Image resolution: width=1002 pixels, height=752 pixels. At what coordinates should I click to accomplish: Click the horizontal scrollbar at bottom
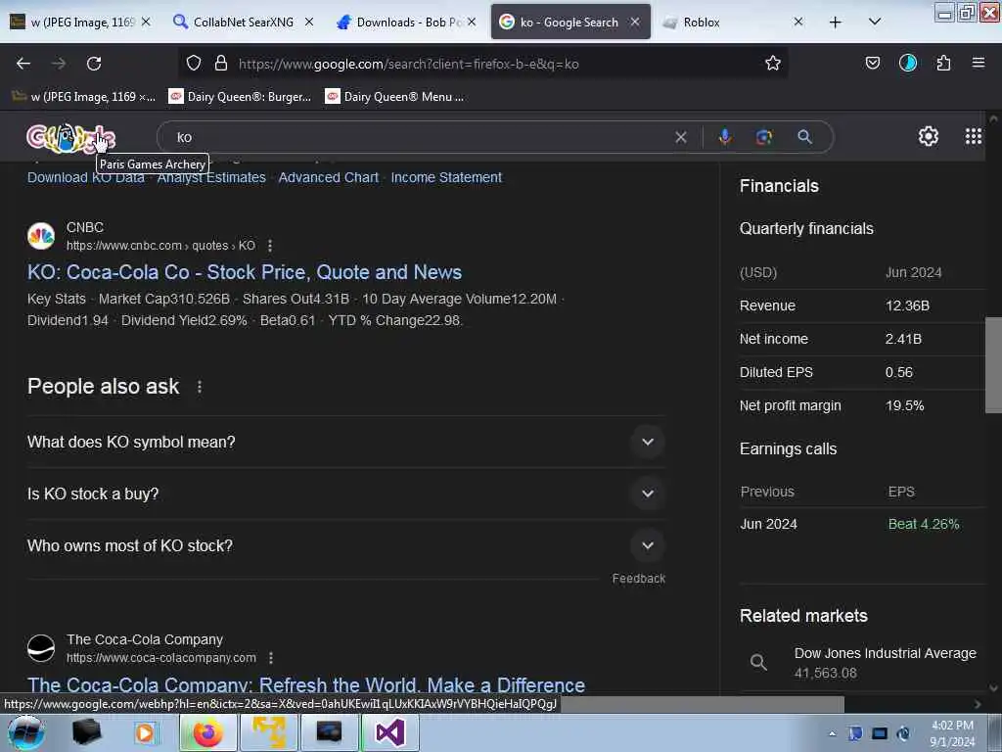703,704
